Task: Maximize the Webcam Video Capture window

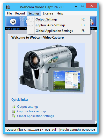Action: [x=83, y=6]
